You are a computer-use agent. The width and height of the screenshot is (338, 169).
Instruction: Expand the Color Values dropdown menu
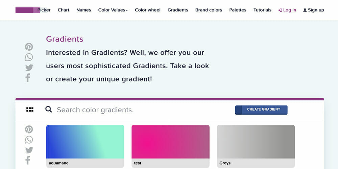coord(113,10)
